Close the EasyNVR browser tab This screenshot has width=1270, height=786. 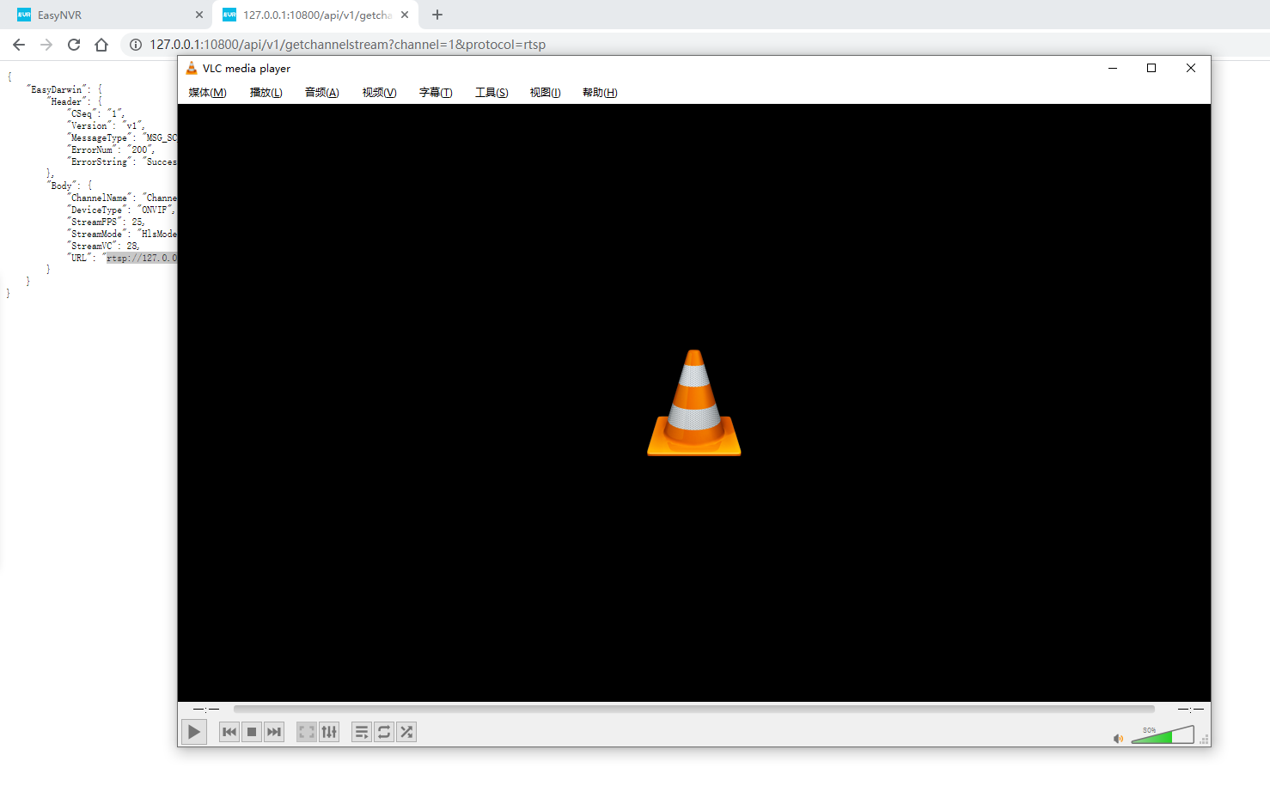point(199,15)
